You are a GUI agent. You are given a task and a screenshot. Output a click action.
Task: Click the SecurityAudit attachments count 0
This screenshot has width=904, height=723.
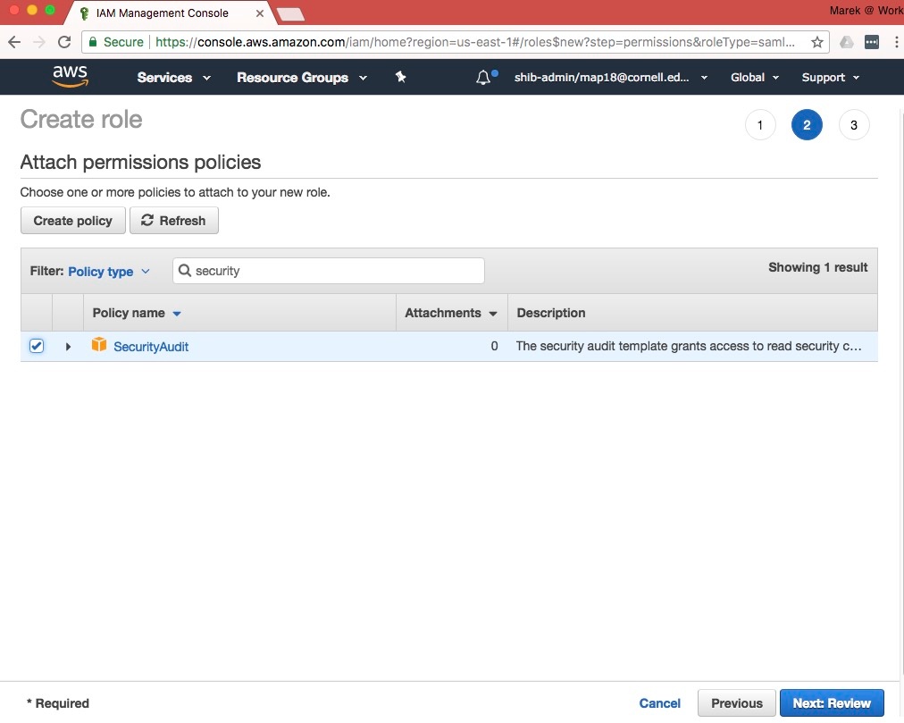(494, 346)
